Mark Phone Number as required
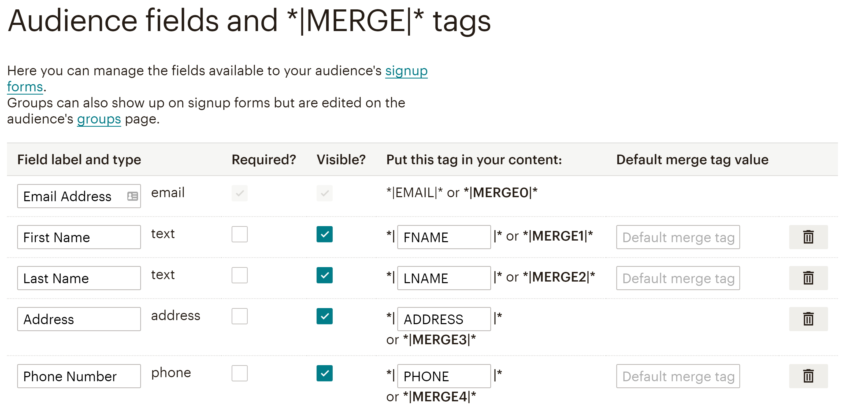The width and height of the screenshot is (857, 408). tap(240, 374)
